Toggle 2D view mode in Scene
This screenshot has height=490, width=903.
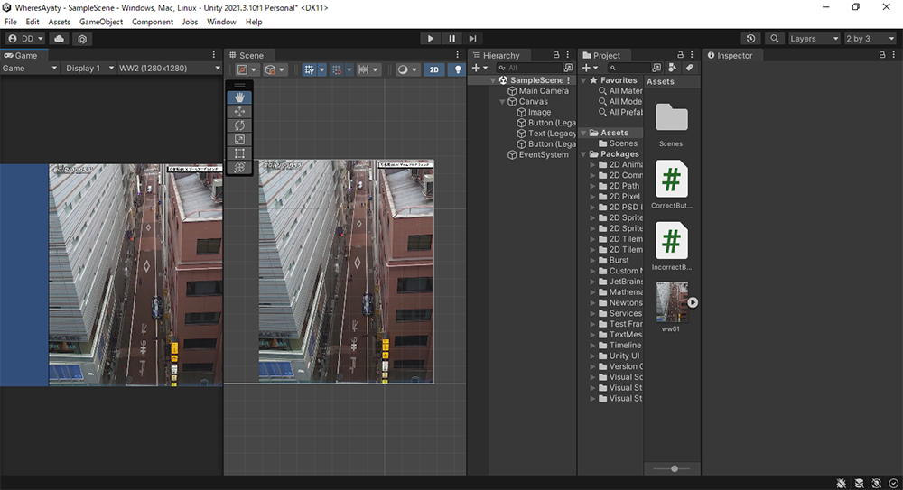433,69
